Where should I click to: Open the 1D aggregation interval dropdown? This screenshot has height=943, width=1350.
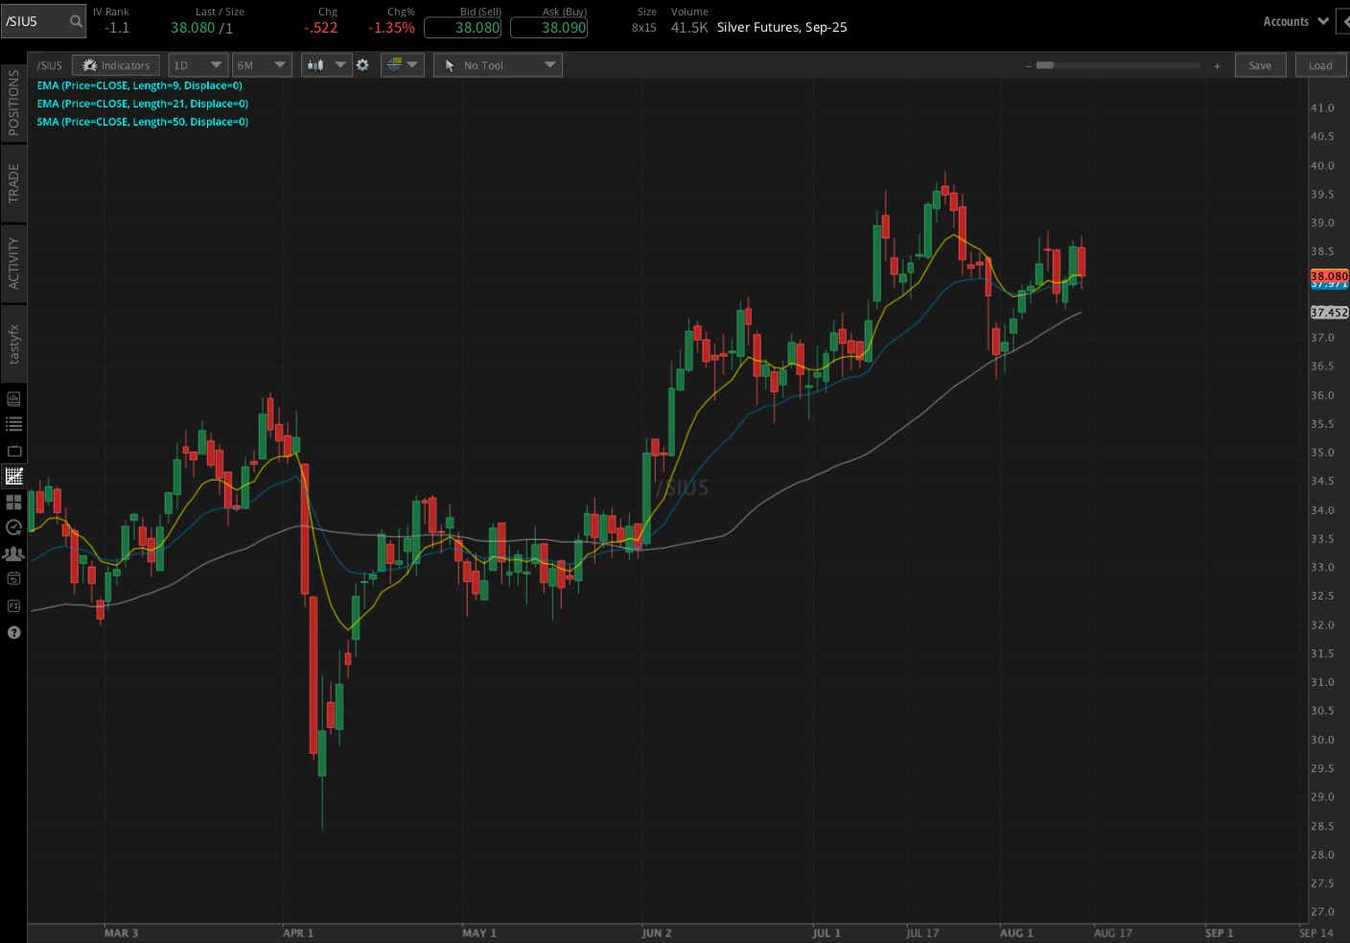(198, 65)
